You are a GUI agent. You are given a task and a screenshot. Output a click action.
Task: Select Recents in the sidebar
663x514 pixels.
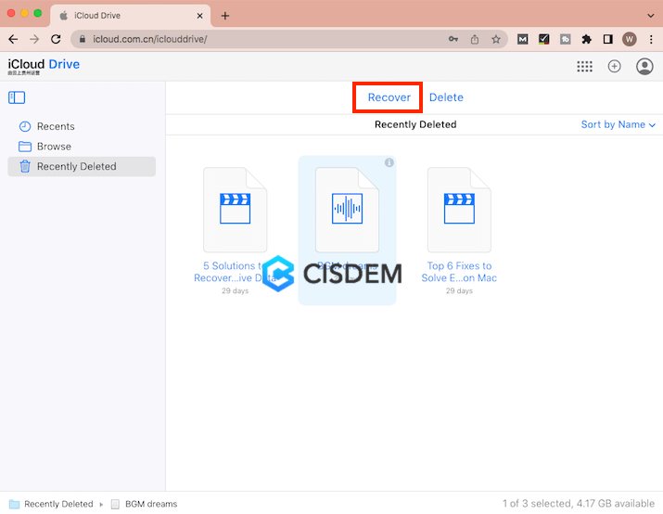click(x=55, y=126)
